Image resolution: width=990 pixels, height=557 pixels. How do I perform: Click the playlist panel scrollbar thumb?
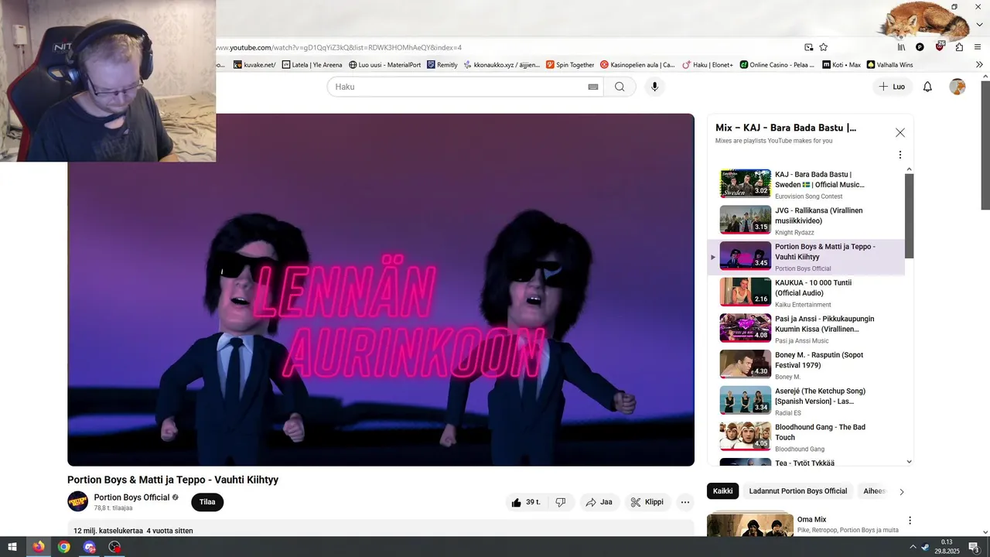(x=909, y=216)
